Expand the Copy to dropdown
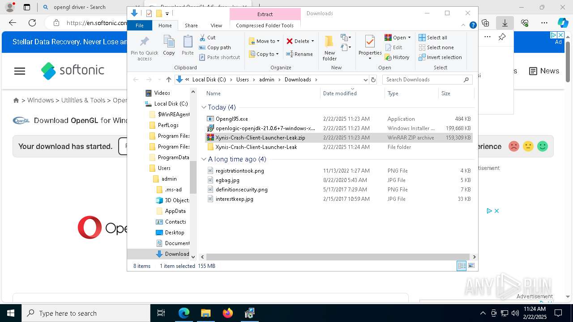Viewport: 573px width, 322px height. pos(277,54)
